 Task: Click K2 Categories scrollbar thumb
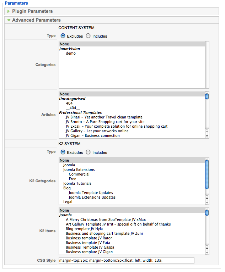click(x=207, y=174)
